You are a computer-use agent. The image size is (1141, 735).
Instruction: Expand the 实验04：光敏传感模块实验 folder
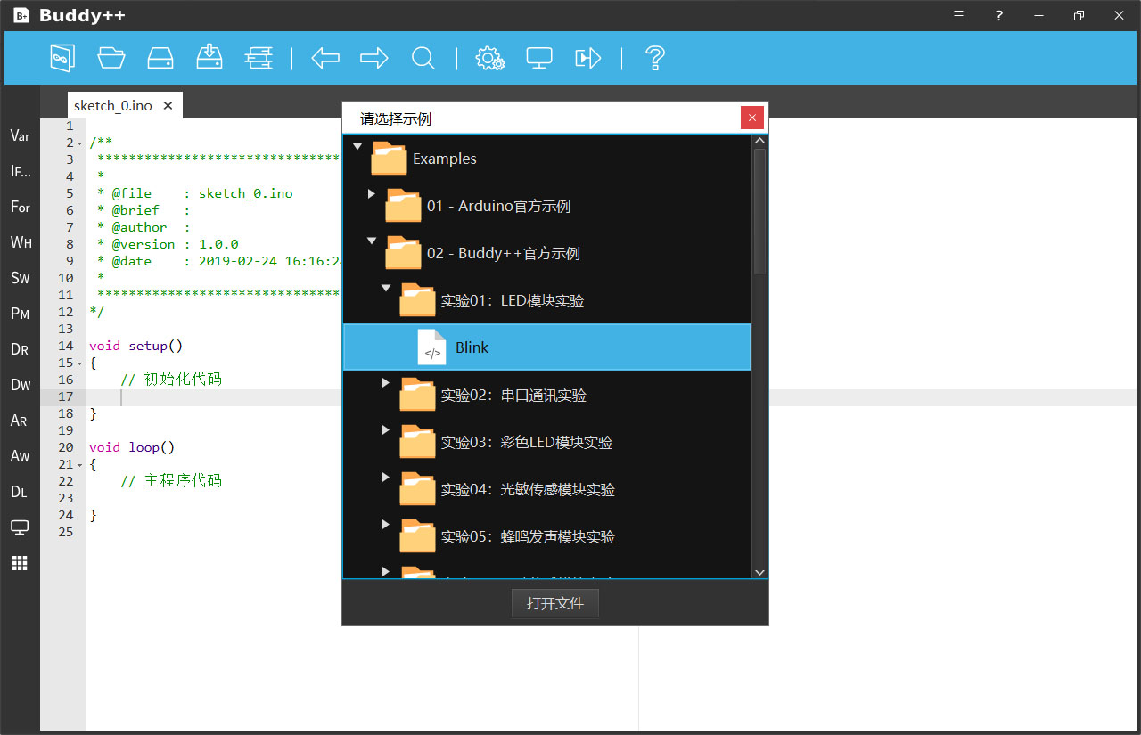[386, 477]
